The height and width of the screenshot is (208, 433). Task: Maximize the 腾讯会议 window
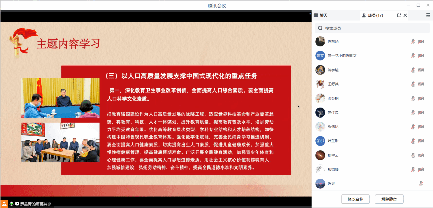418,5
